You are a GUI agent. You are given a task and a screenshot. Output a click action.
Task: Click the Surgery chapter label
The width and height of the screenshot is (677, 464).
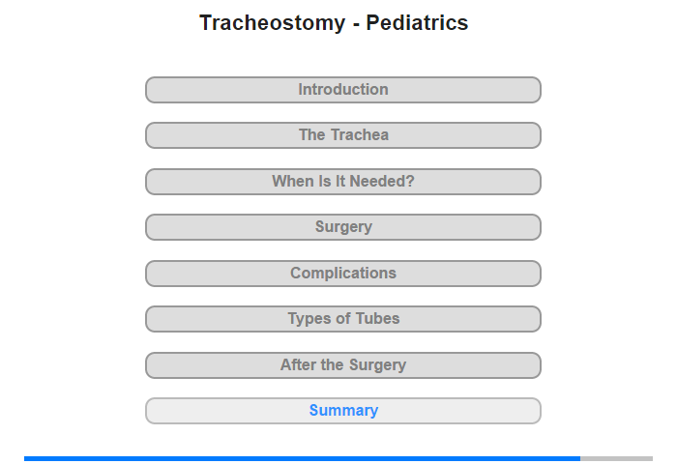click(x=343, y=226)
